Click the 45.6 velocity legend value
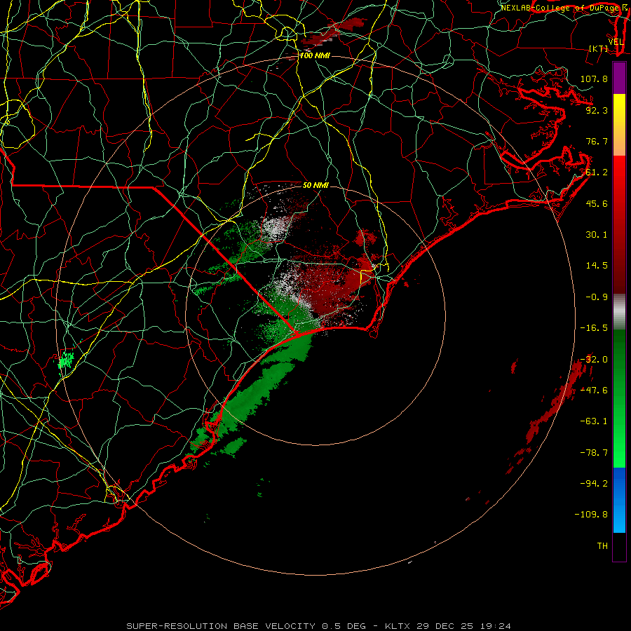 coord(597,203)
